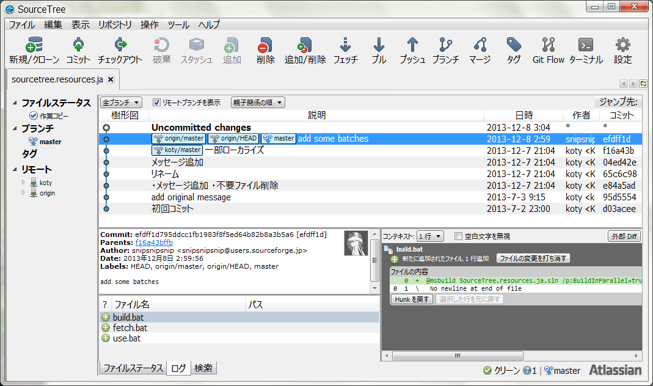Click the マージ merge icon
The image size is (653, 386).
[480, 45]
